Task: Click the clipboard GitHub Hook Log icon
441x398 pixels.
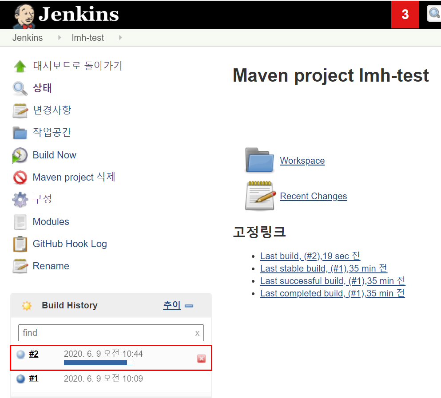Action: coord(20,244)
